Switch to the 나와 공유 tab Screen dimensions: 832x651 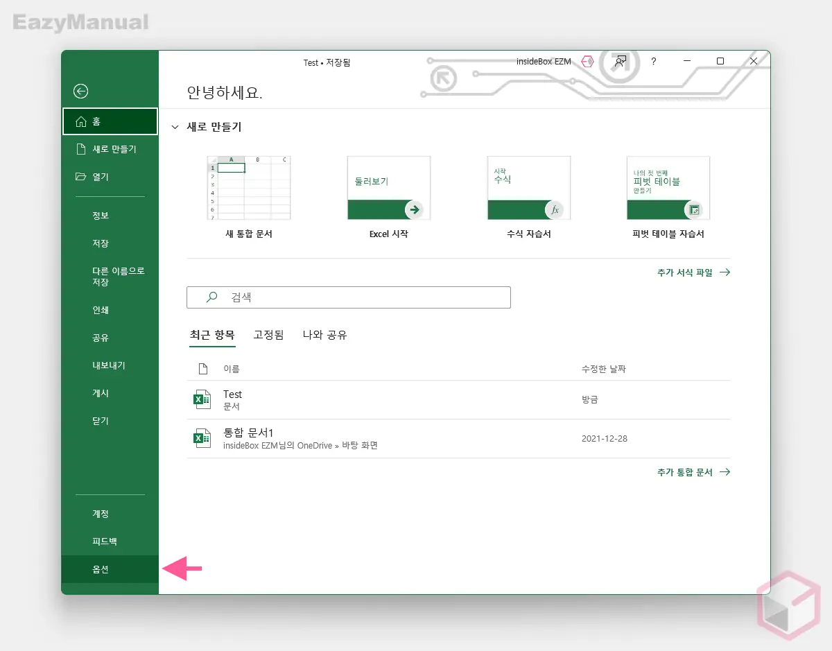click(324, 335)
